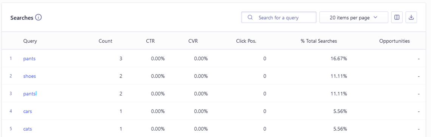The image size is (431, 137).
Task: Select the 5.56% value in cars row
Action: (340, 111)
